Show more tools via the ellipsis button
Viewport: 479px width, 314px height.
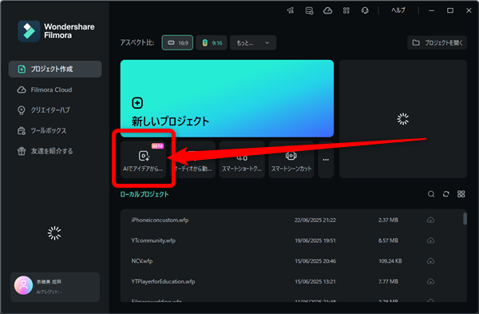point(326,159)
